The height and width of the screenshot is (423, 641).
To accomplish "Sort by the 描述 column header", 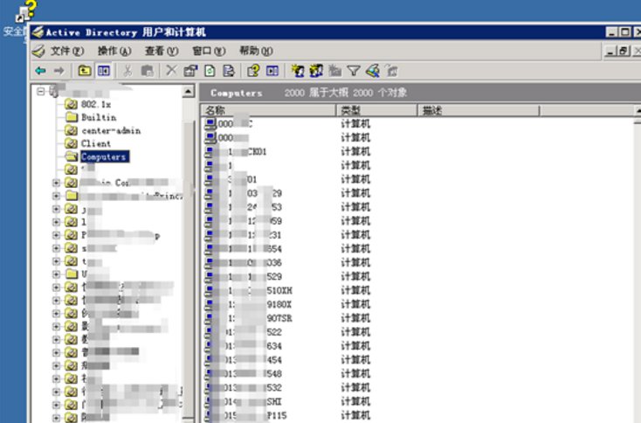I will [x=479, y=110].
